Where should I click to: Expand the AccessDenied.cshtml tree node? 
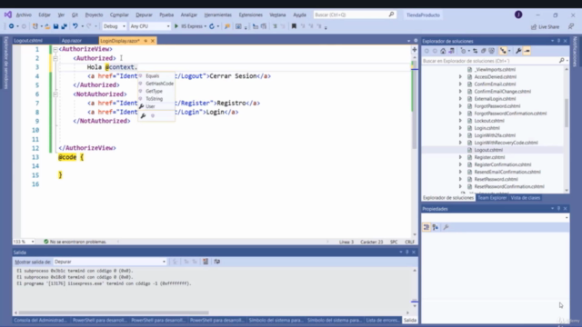tap(460, 76)
